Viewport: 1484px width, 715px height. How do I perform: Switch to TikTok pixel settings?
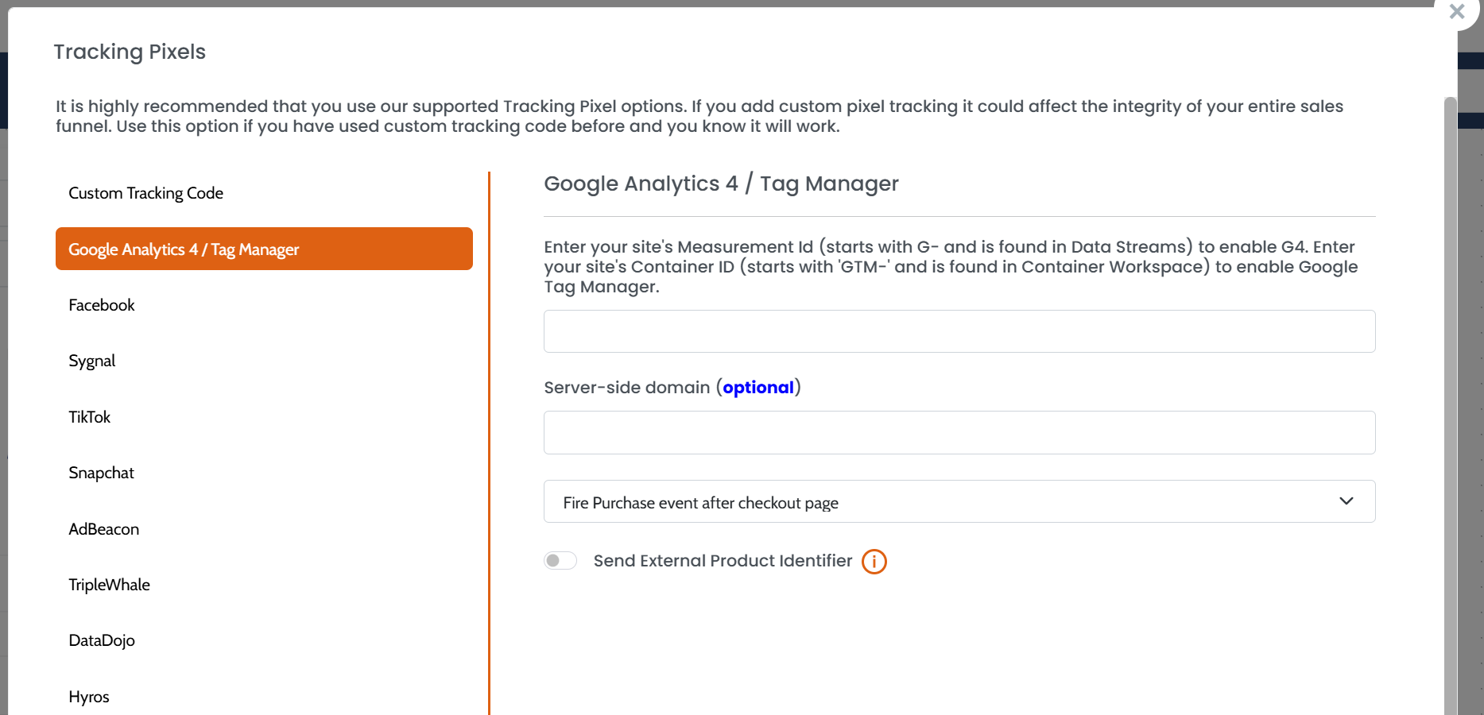click(x=90, y=417)
